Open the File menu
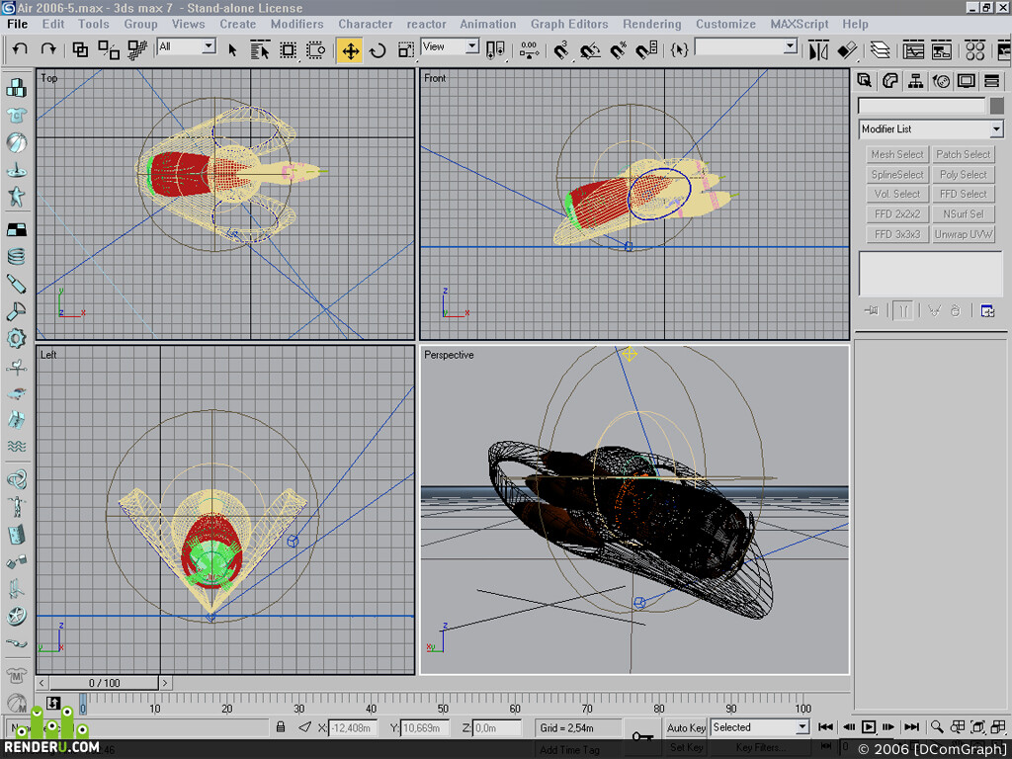Viewport: 1012px width, 759px height. [x=18, y=24]
